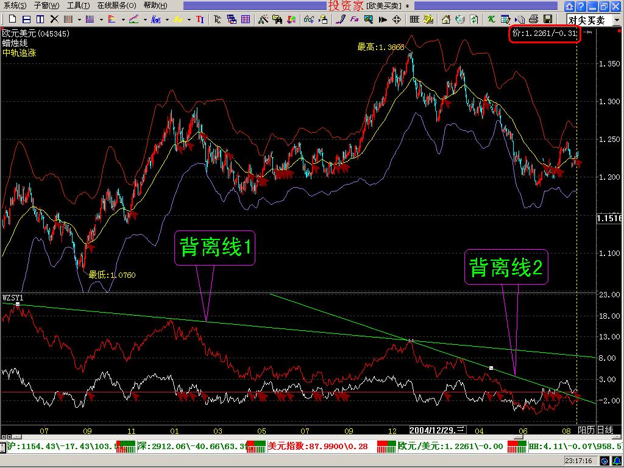Click the table edit pencil icon
The height and width of the screenshot is (468, 624).
coord(505,19)
